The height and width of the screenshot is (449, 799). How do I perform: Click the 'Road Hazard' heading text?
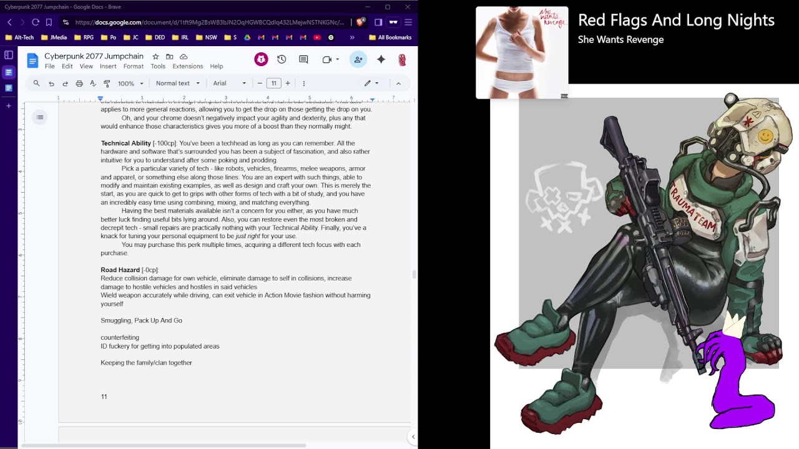[x=120, y=270]
